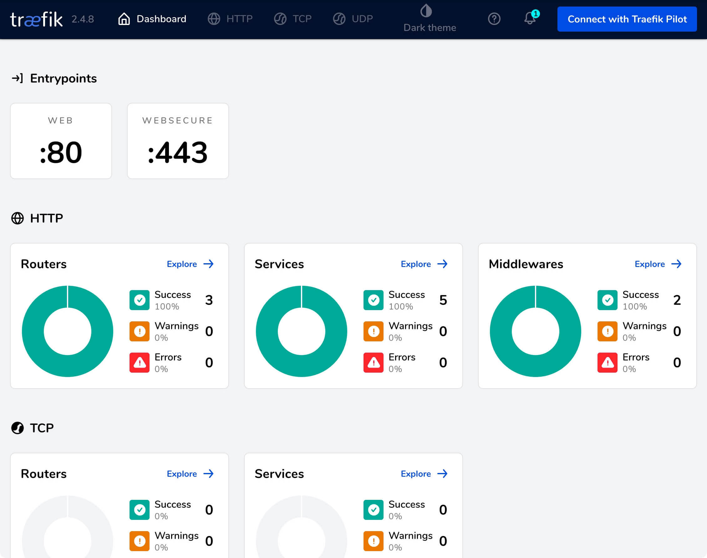
Task: Click HTTP Routers Success checkmark badge
Action: click(x=140, y=299)
